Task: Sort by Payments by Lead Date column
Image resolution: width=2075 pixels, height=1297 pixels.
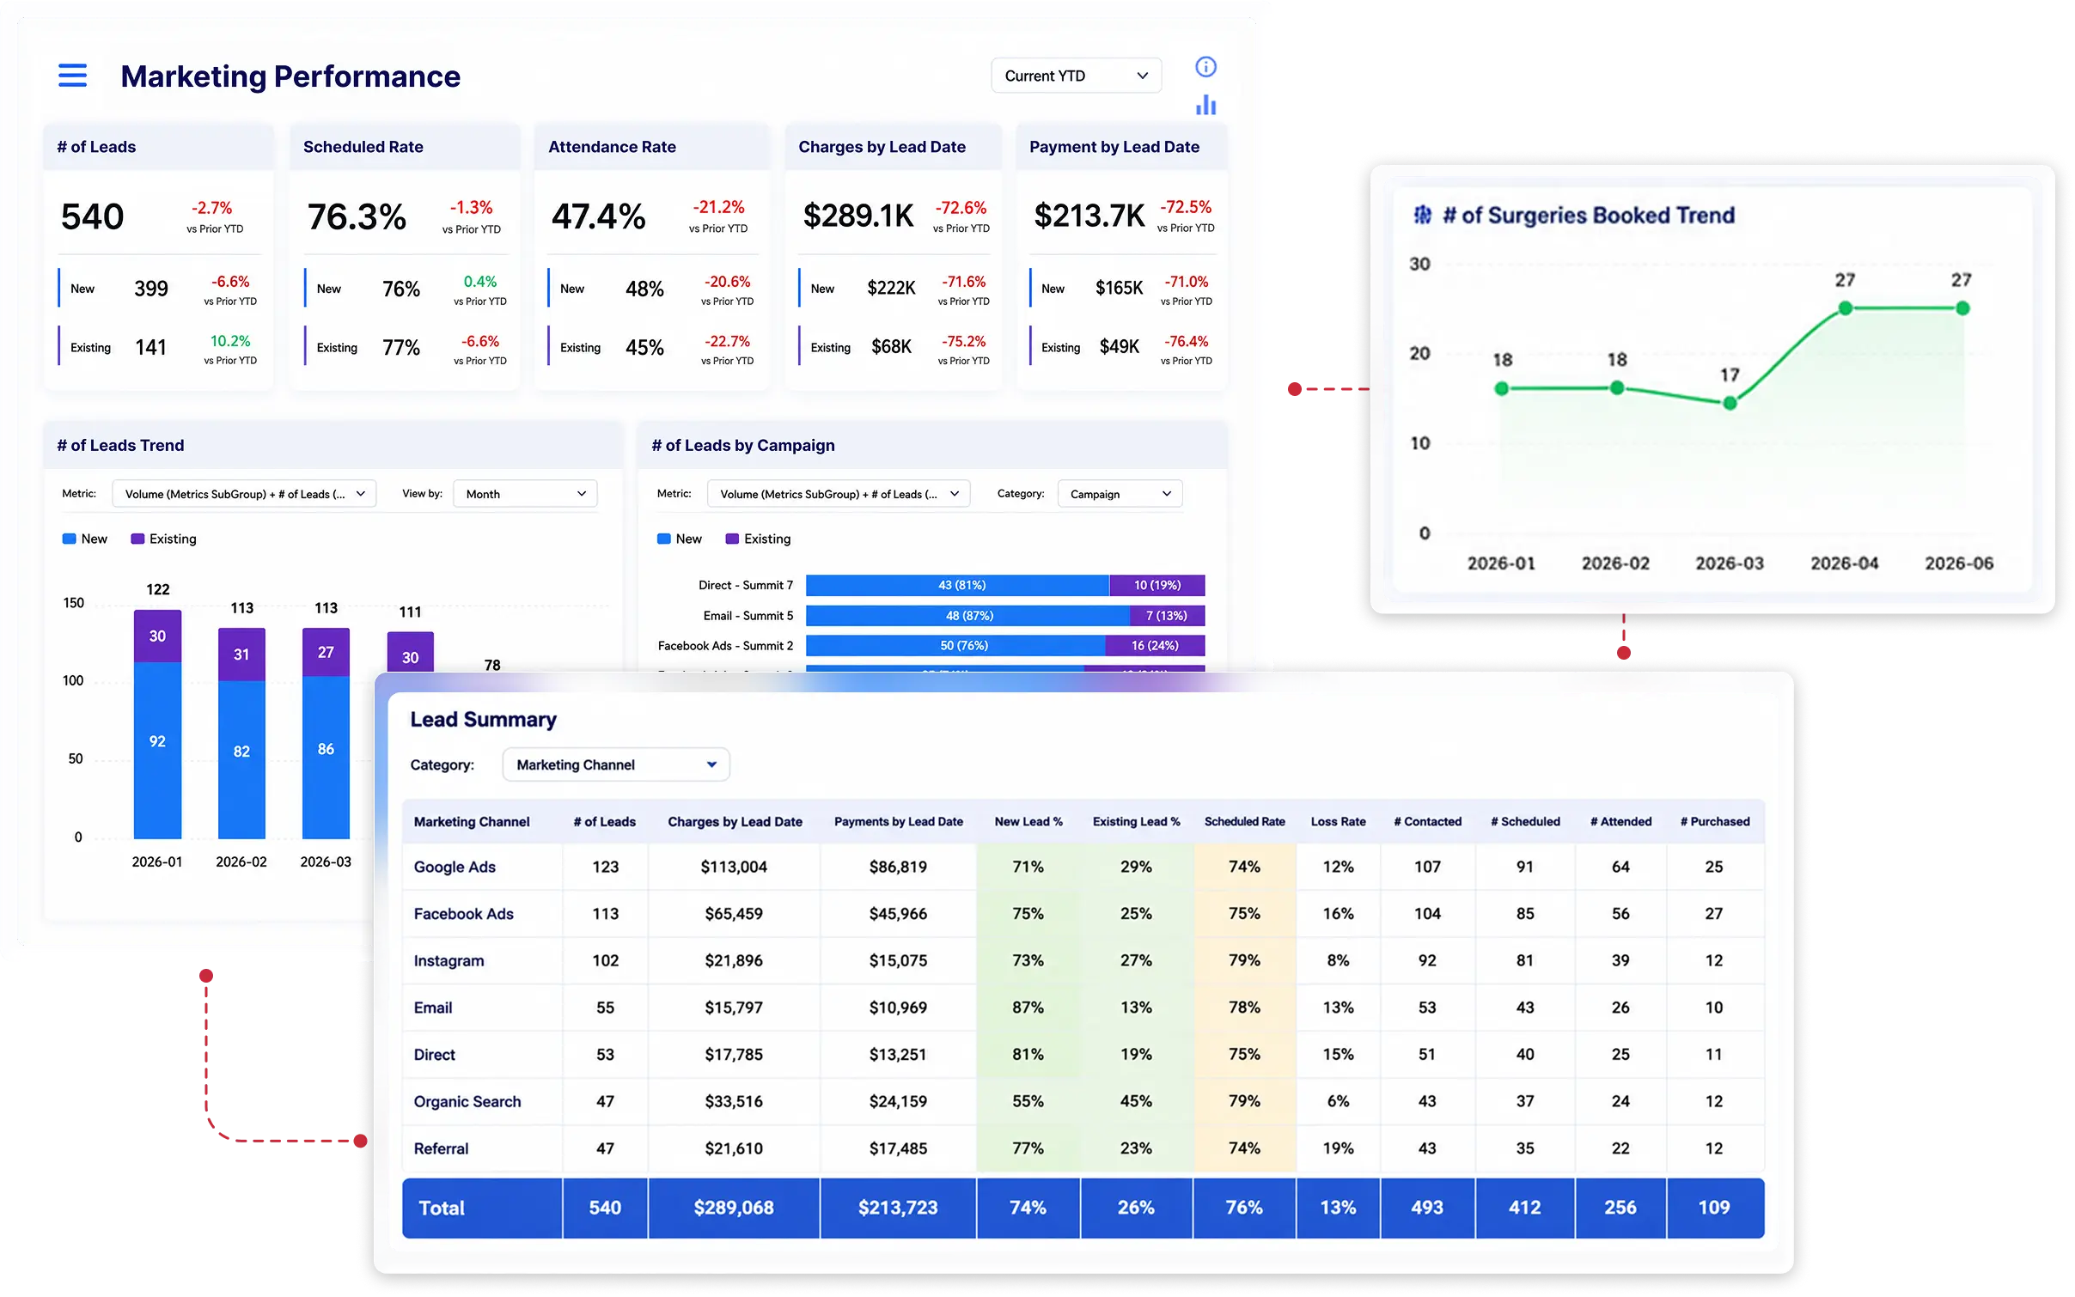Action: click(898, 822)
